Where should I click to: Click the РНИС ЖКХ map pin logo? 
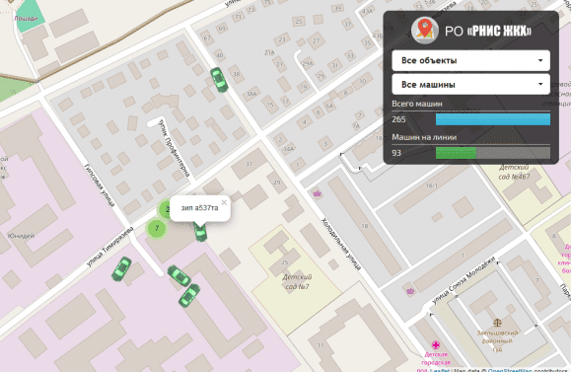point(425,31)
